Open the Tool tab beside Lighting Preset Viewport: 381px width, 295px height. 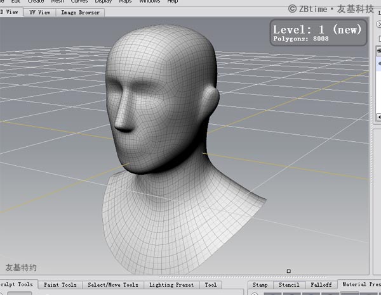(210, 285)
